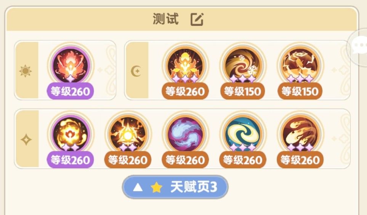Select the purple flame skill in the sun row
This screenshot has width=367, height=215.
[x=71, y=65]
